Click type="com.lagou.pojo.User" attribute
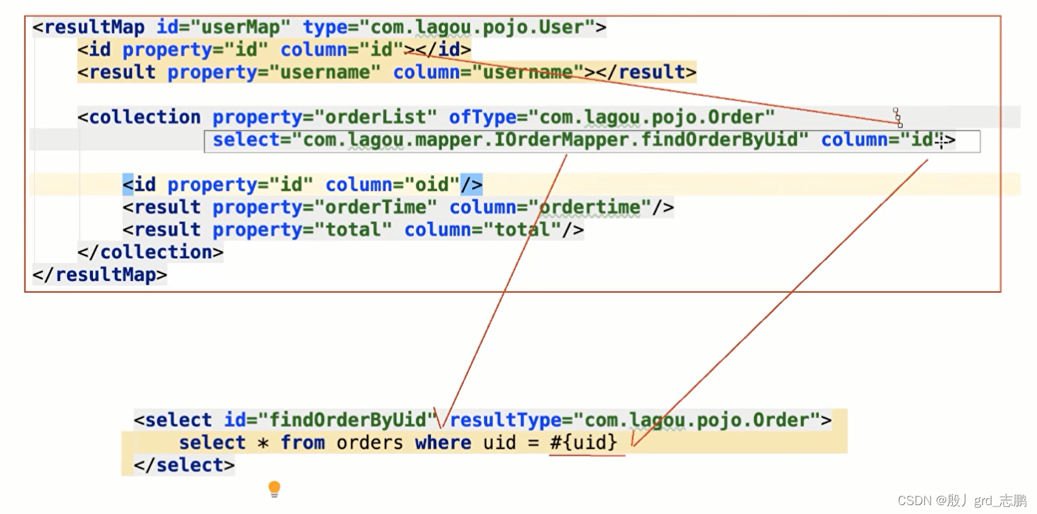This screenshot has width=1037, height=514. [x=449, y=28]
